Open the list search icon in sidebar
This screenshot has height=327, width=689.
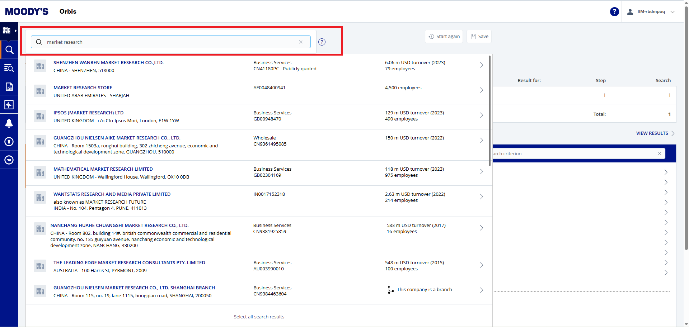click(9, 68)
